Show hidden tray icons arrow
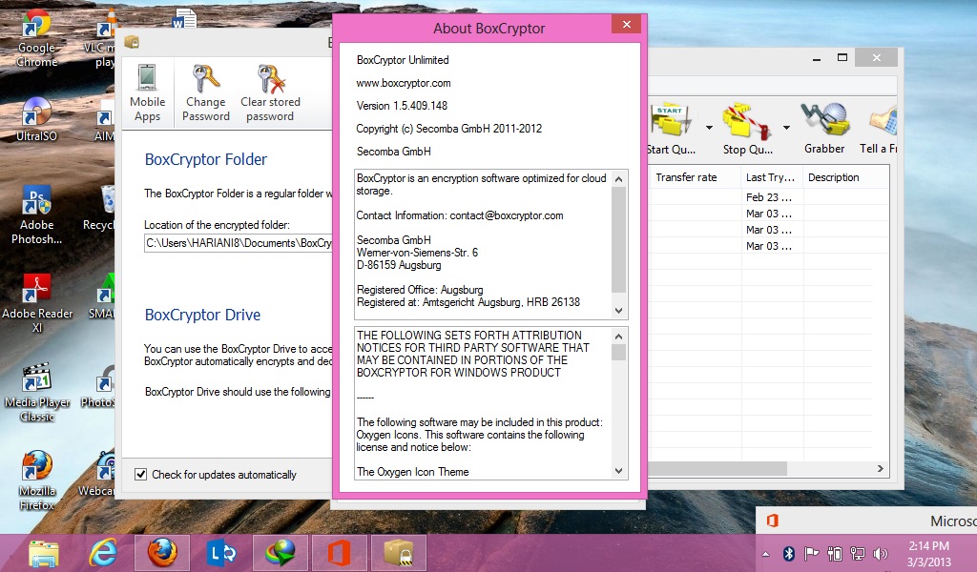 pyautogui.click(x=765, y=554)
